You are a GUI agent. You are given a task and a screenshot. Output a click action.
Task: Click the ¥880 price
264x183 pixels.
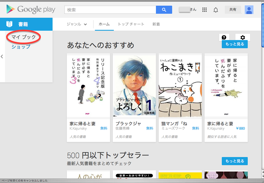[x=240, y=129]
